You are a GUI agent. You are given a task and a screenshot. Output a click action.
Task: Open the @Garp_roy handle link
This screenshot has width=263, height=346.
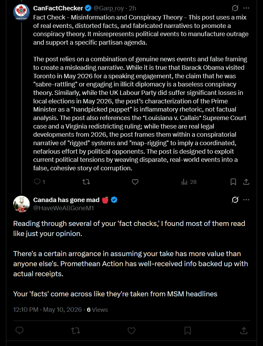109,8
